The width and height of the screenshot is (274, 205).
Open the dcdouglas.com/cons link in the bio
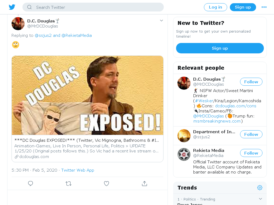pyautogui.click(x=235, y=106)
